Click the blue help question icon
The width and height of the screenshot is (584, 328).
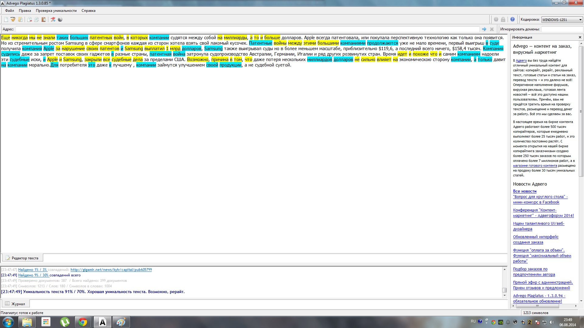[513, 19]
